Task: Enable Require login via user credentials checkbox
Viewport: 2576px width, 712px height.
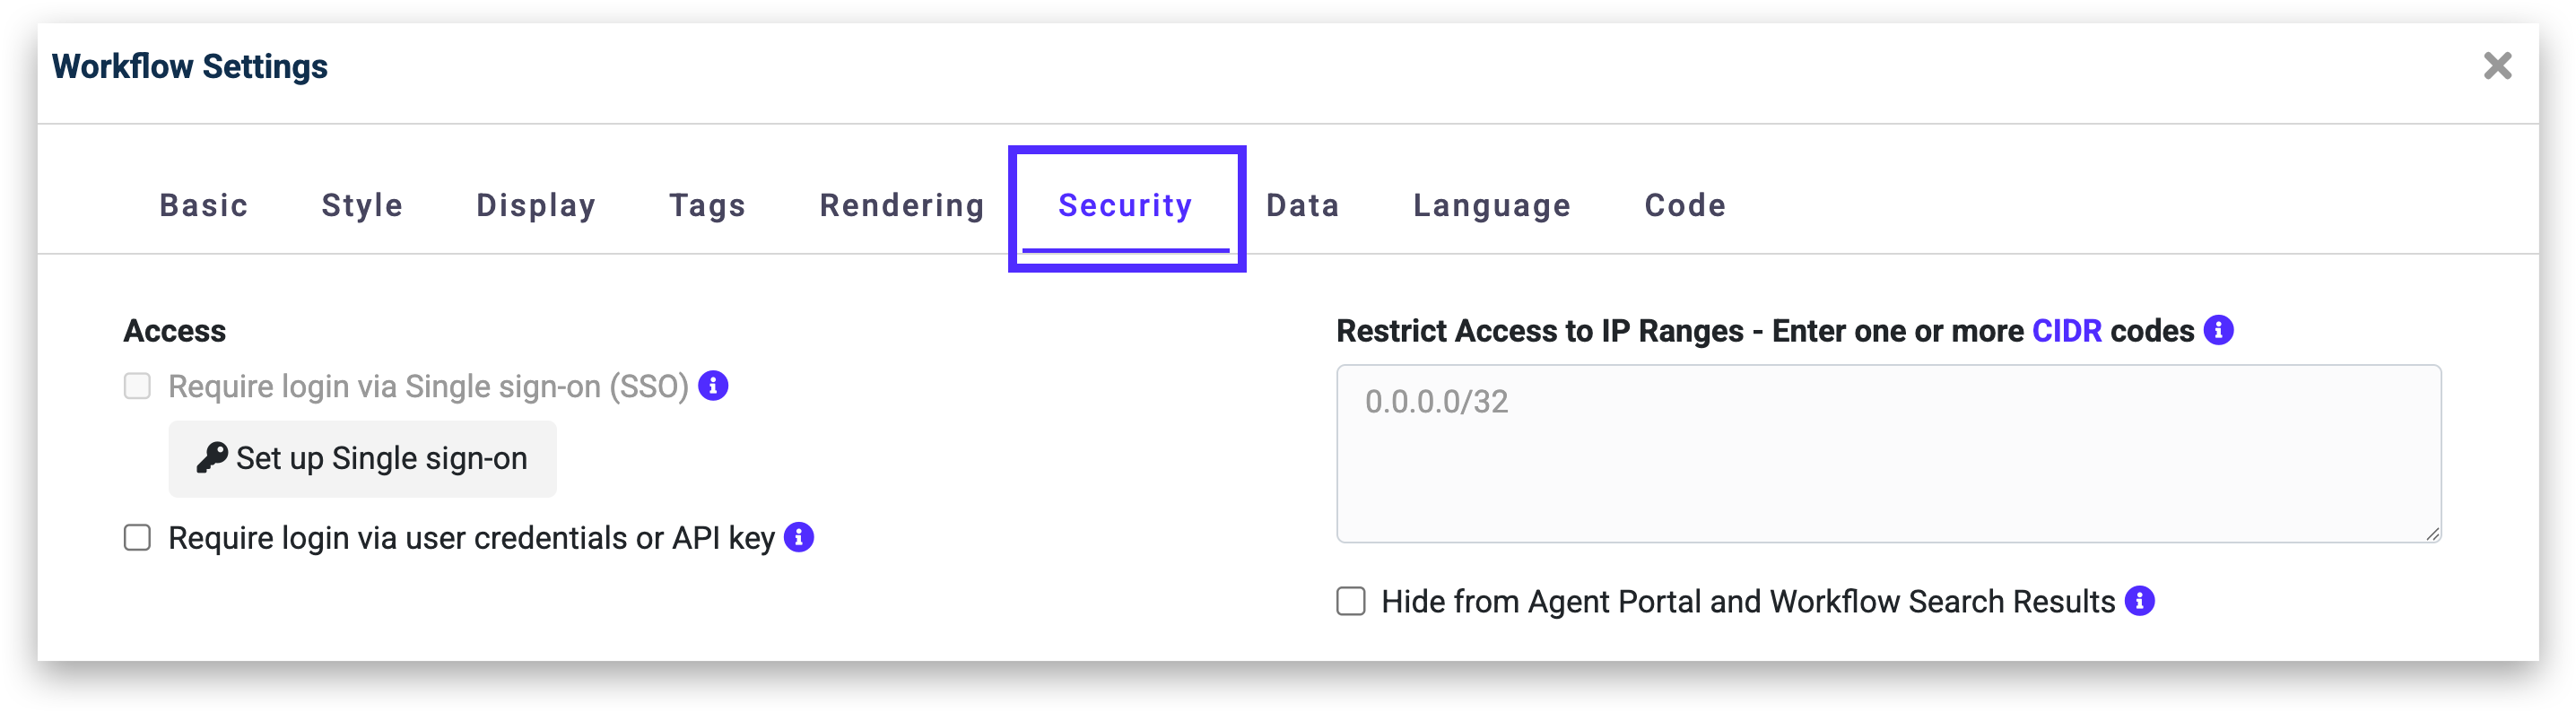Action: tap(138, 538)
